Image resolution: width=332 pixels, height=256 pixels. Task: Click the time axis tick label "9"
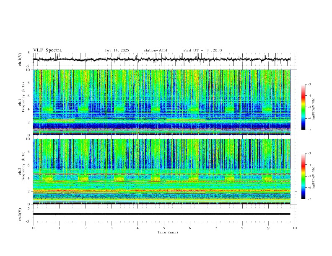tap(268, 228)
